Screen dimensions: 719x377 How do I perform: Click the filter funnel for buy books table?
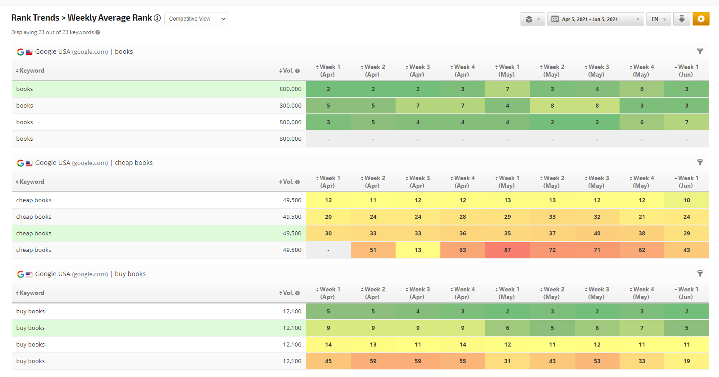point(700,273)
